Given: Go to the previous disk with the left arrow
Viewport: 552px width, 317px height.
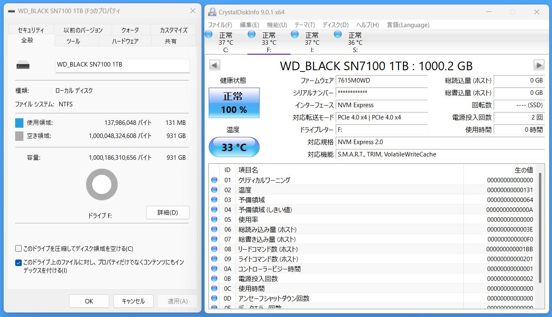Looking at the screenshot, I should [215, 65].
